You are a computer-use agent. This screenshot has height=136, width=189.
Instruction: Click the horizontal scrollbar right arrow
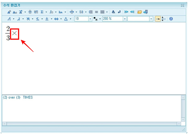click(x=179, y=124)
